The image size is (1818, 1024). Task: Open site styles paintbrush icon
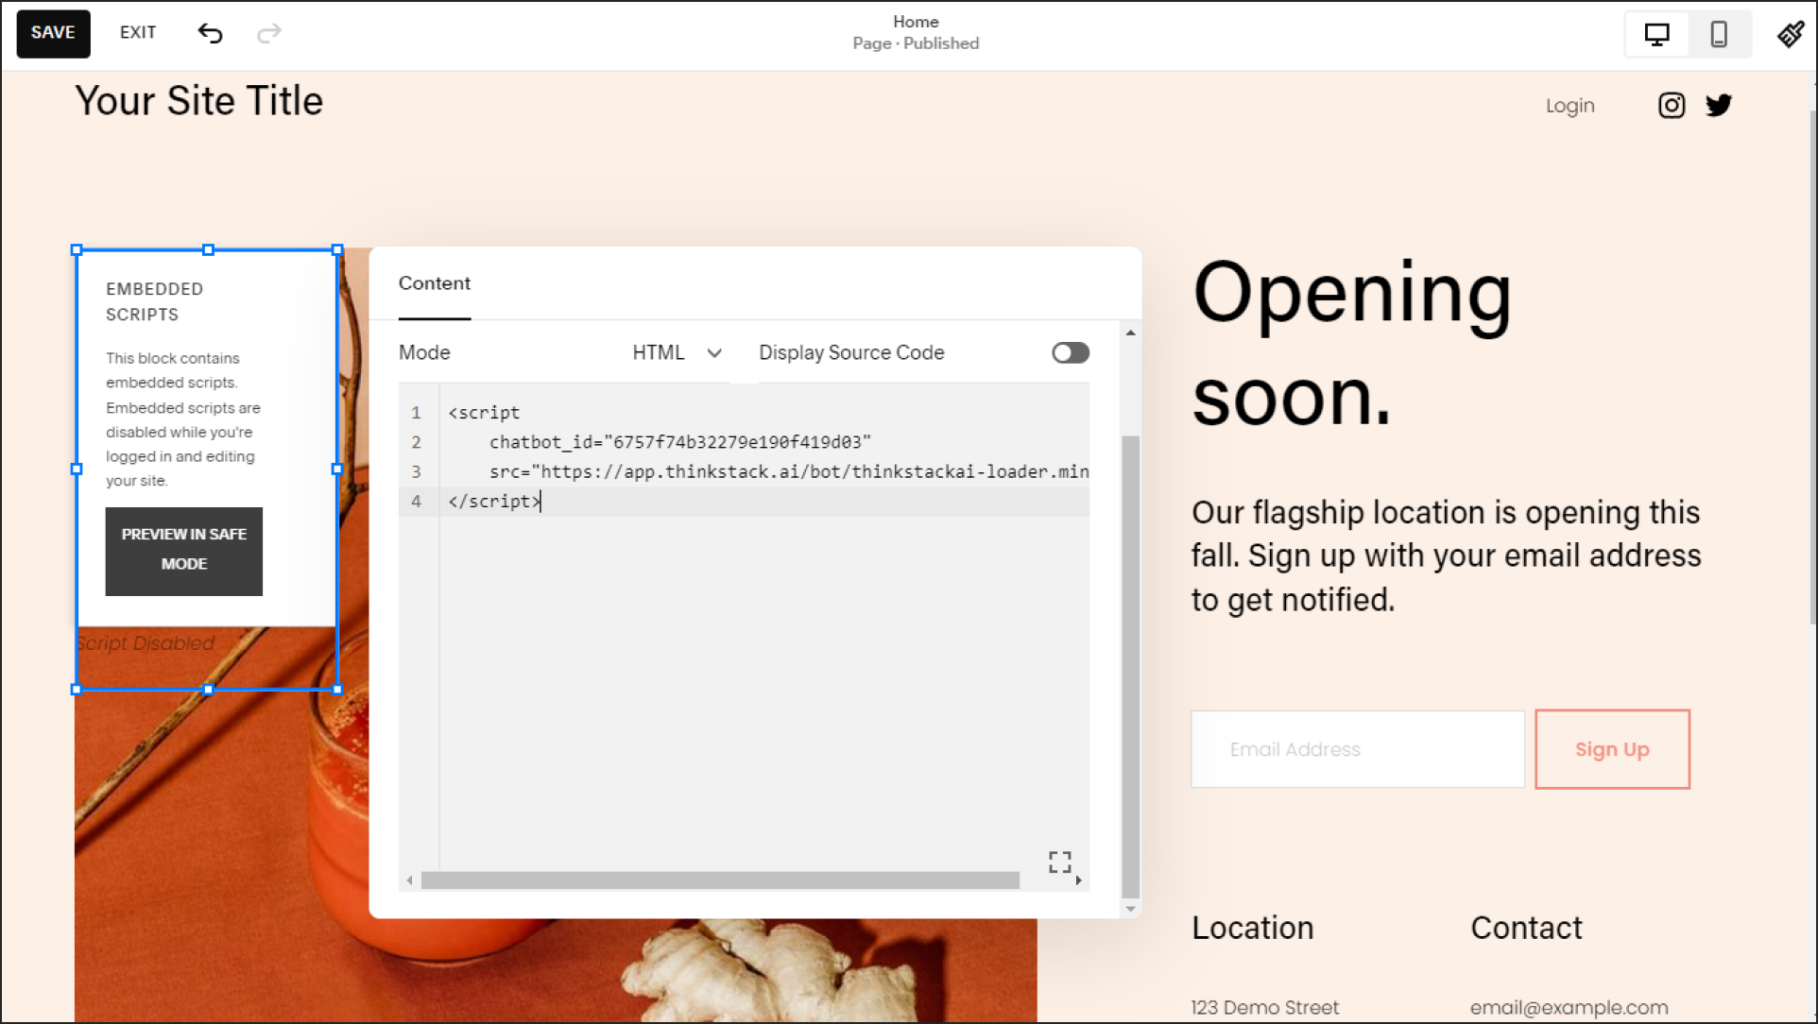[x=1790, y=34]
